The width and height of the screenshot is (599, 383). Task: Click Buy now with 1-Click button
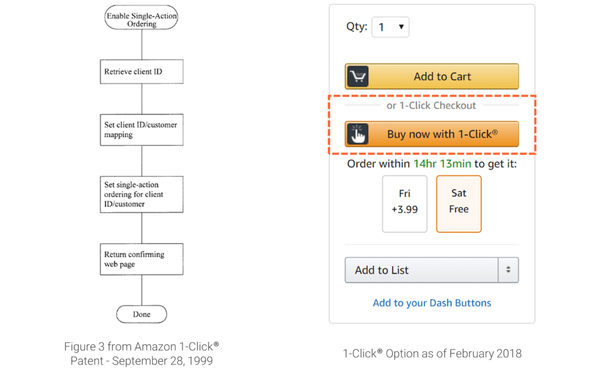(x=432, y=134)
